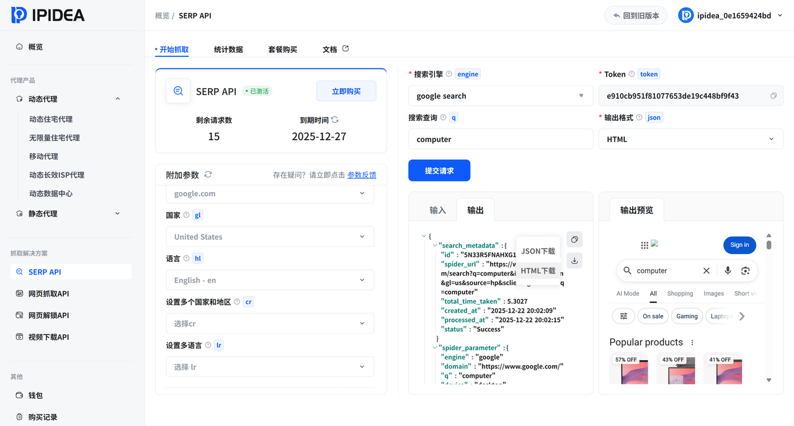Choose HTML下载 from download menu
The image size is (794, 426).
(x=538, y=271)
